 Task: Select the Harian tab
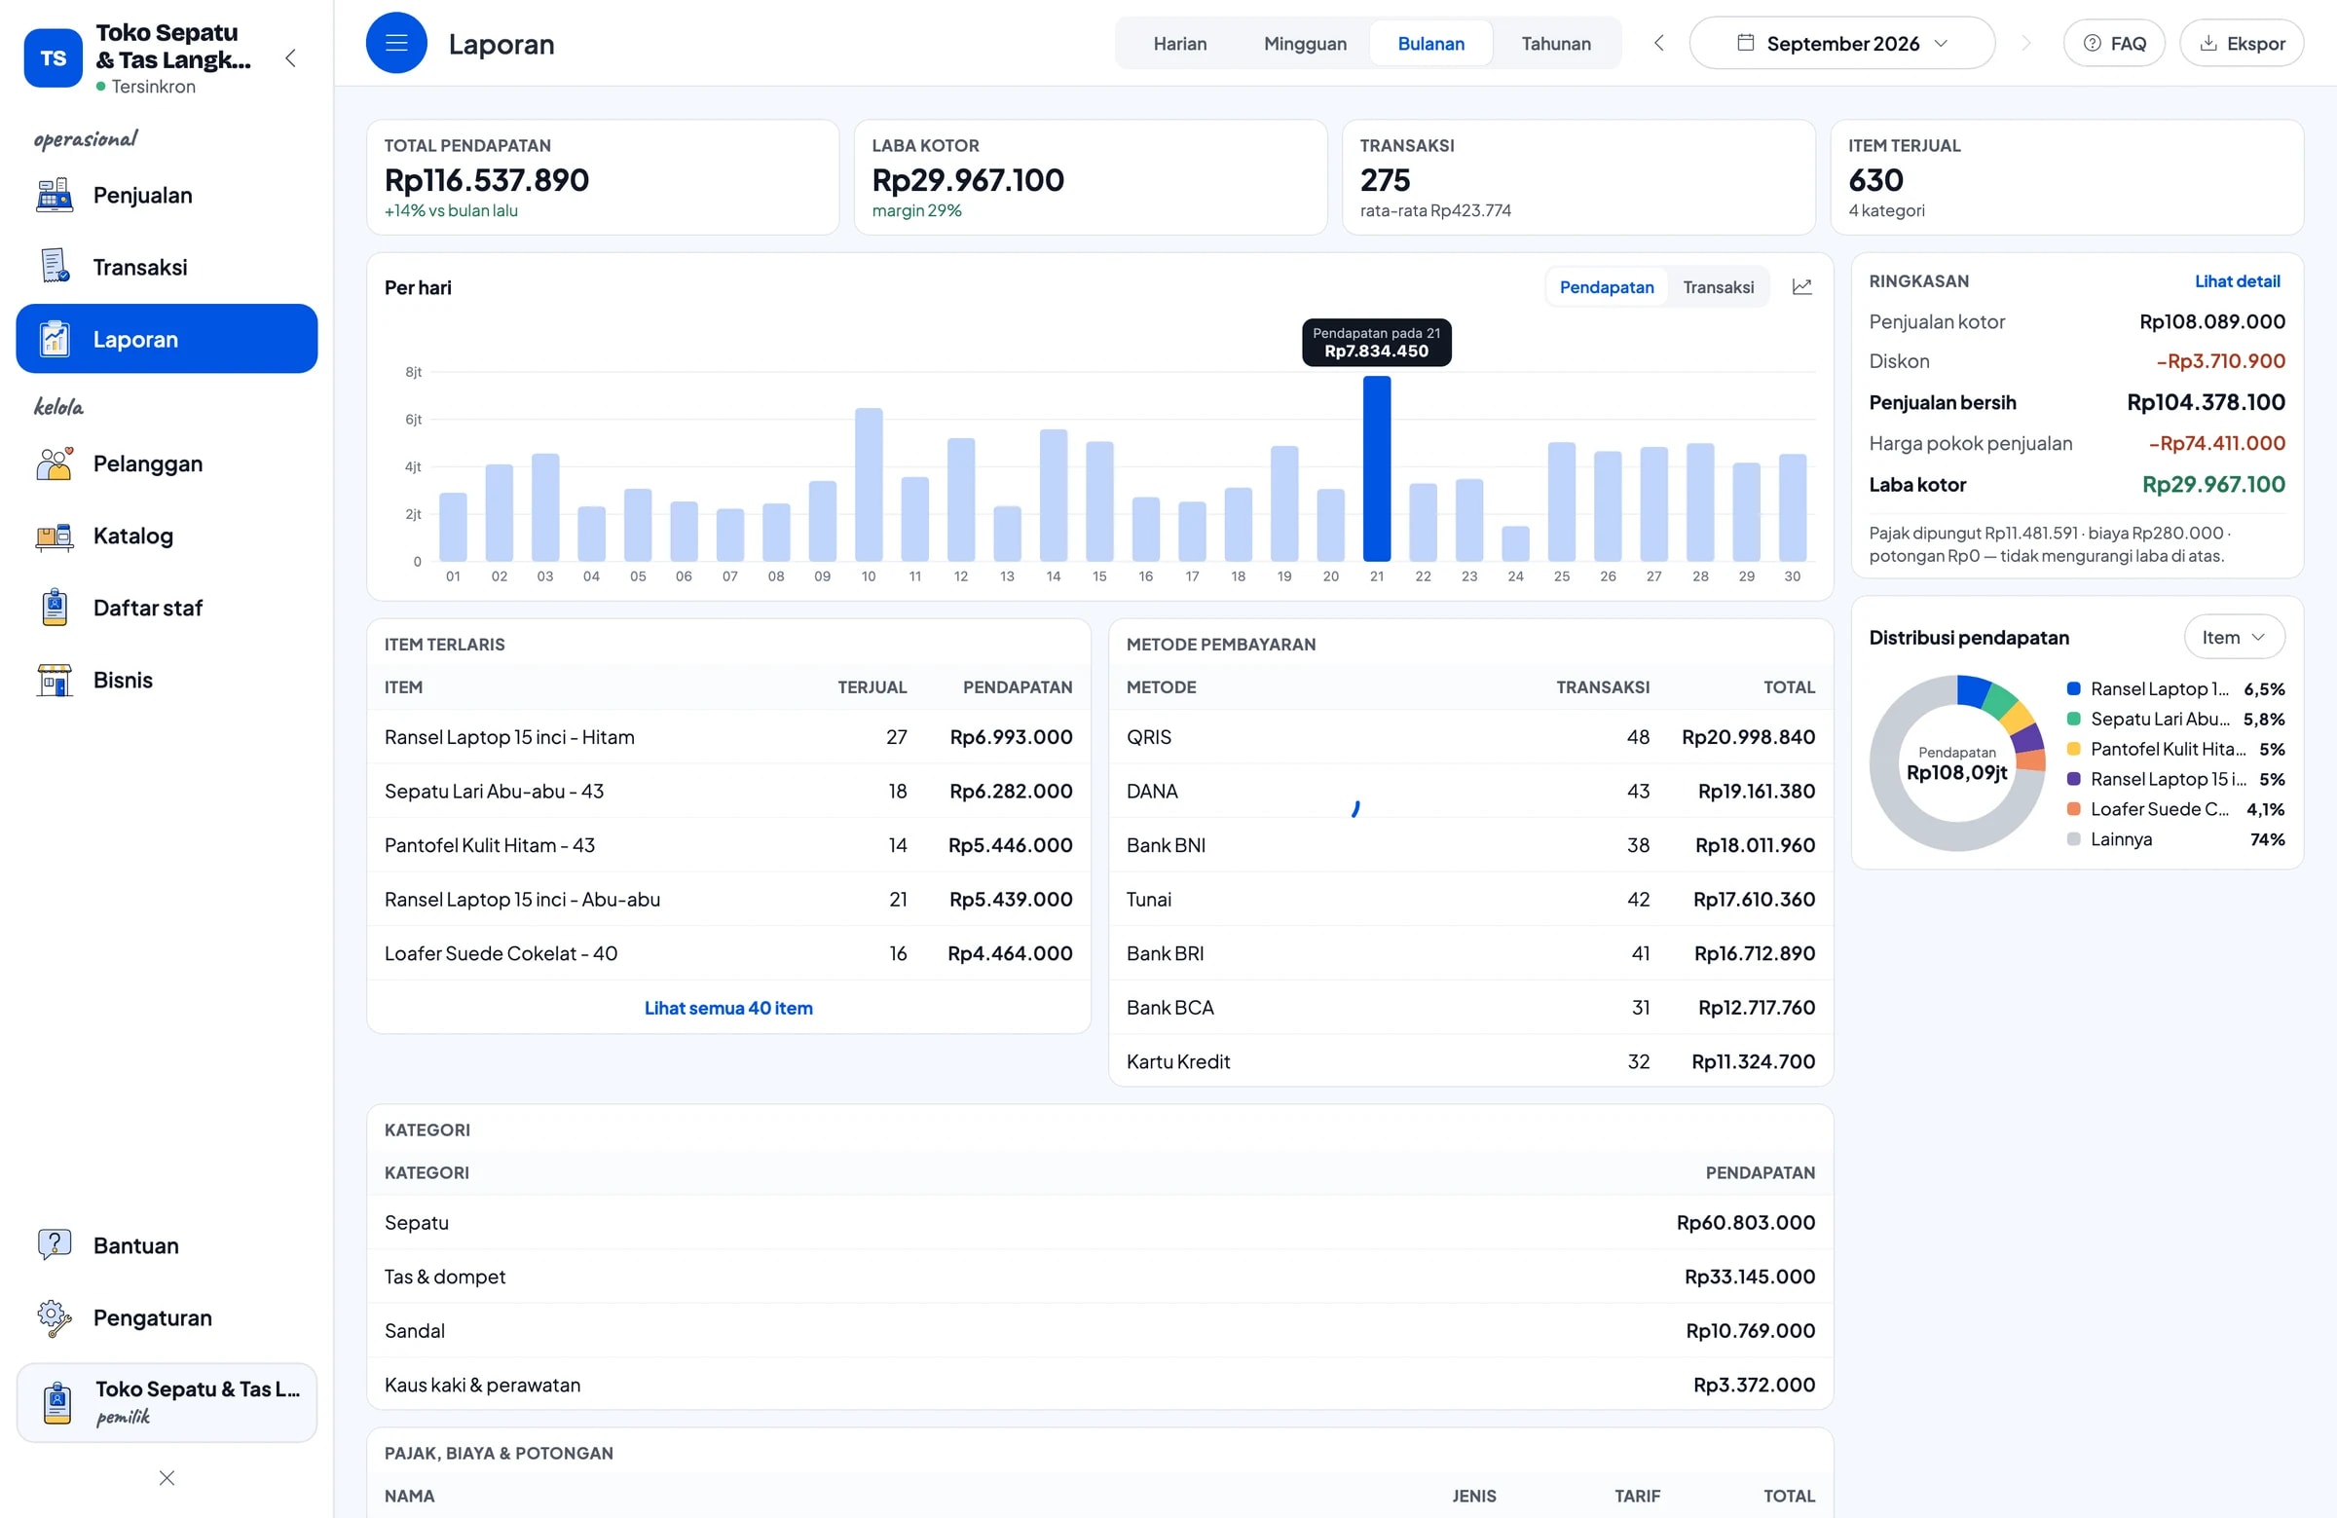point(1179,43)
